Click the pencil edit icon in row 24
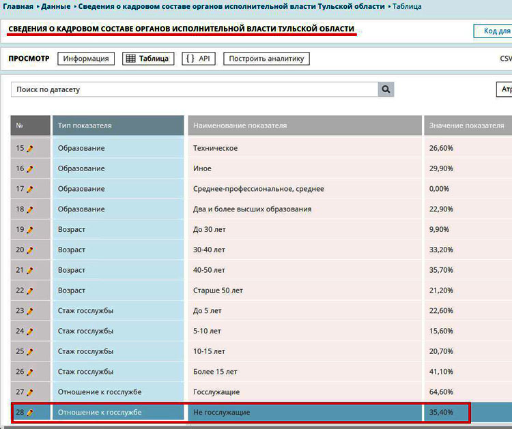512x429 pixels. (x=30, y=331)
